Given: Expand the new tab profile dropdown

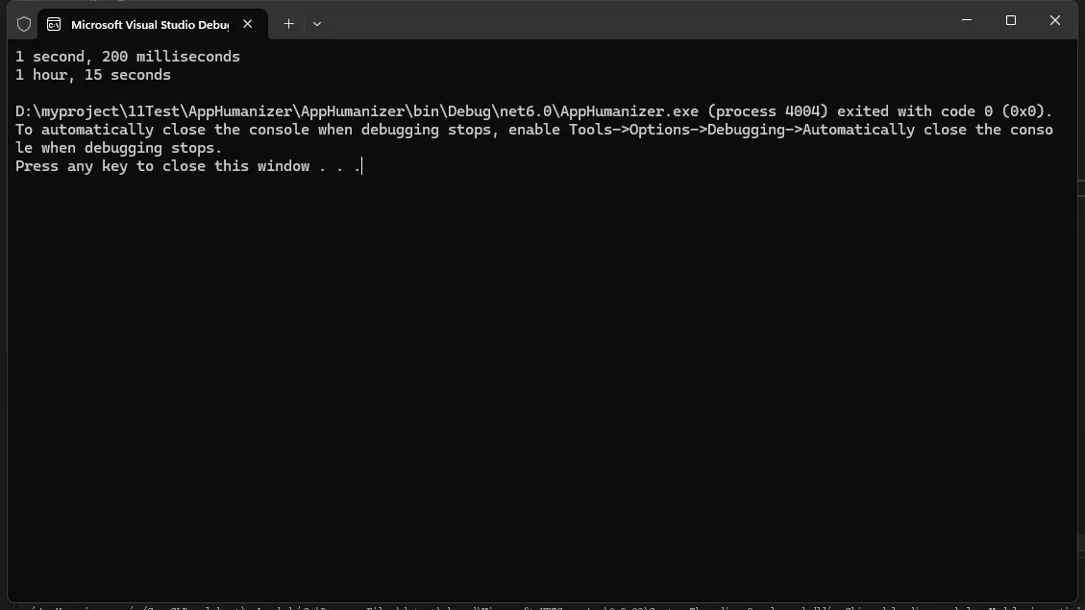Looking at the screenshot, I should coord(316,24).
